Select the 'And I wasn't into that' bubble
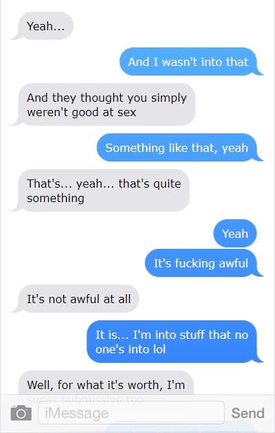The image size is (275, 433). [190, 62]
